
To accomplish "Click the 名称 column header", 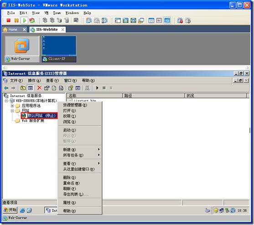I will pos(95,96).
